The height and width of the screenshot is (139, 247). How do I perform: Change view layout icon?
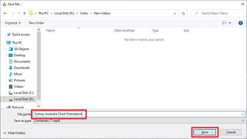[224, 23]
